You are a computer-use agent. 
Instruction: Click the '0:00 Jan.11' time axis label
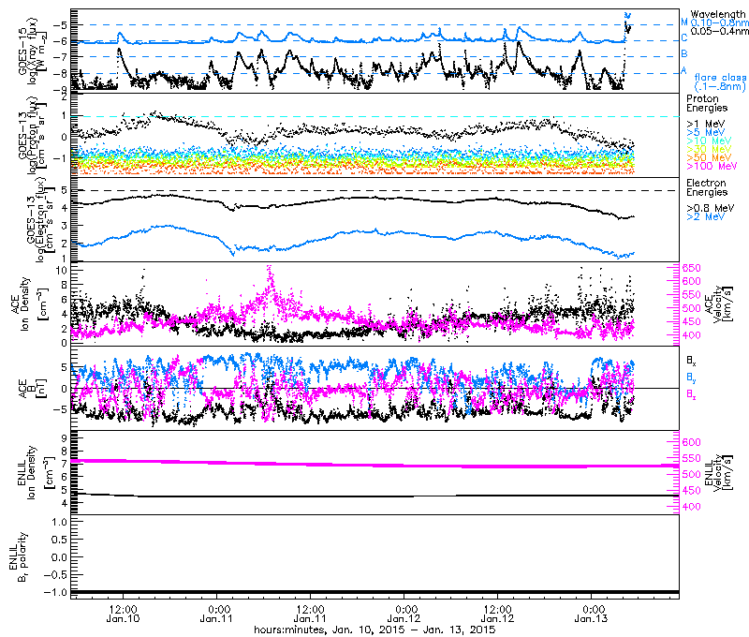216,615
